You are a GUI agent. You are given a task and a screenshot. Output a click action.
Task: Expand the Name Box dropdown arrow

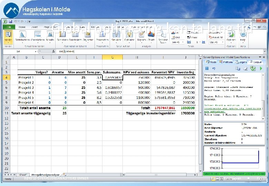tap(35, 52)
